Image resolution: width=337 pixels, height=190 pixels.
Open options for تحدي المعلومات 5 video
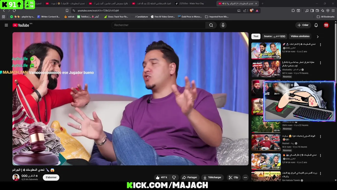tap(320, 155)
